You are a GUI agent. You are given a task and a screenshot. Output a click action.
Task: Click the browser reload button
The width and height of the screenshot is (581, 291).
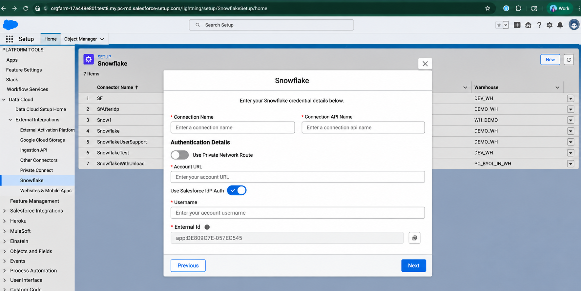[26, 8]
